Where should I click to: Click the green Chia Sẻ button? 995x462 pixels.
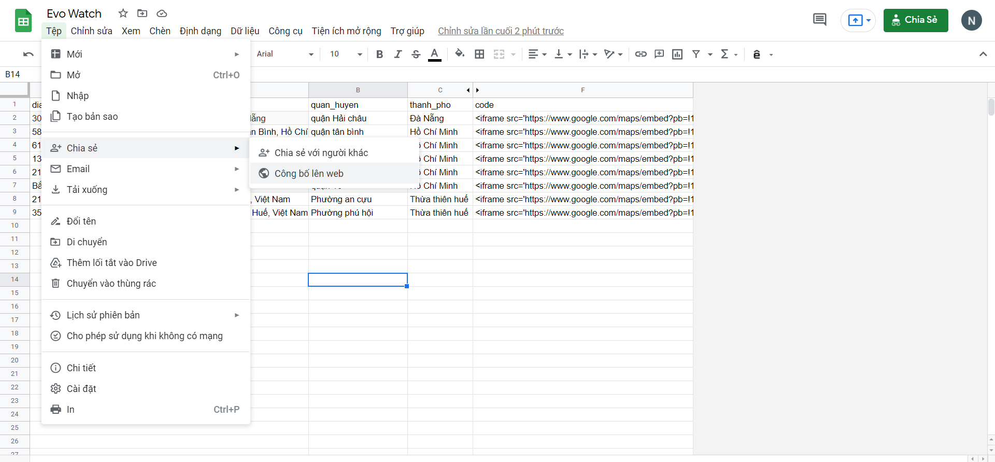click(x=915, y=20)
